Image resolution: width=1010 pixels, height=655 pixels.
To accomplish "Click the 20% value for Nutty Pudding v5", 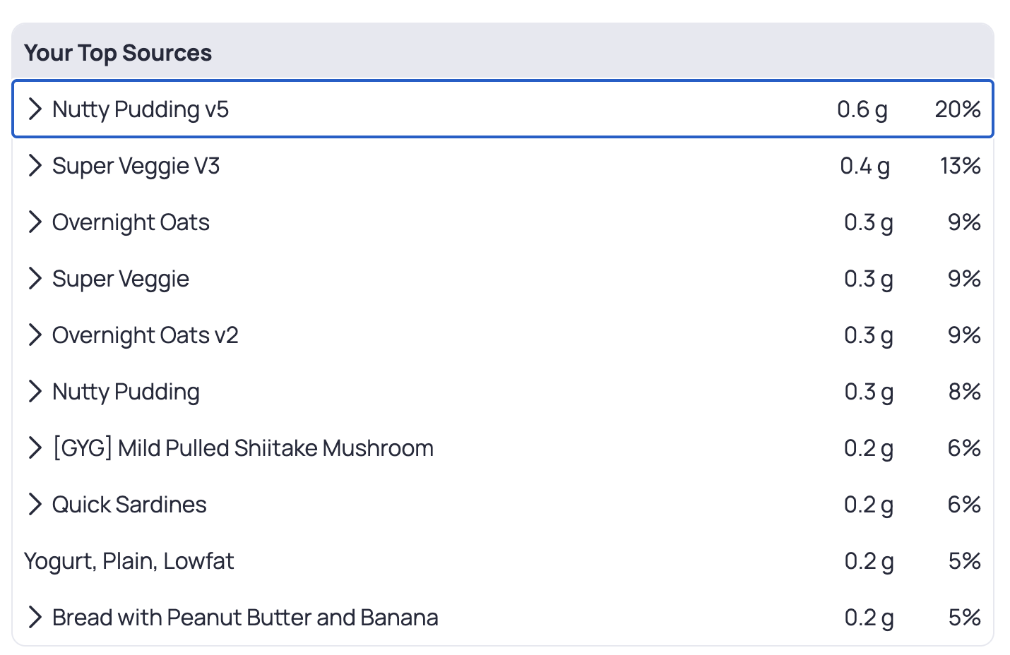I will (958, 109).
